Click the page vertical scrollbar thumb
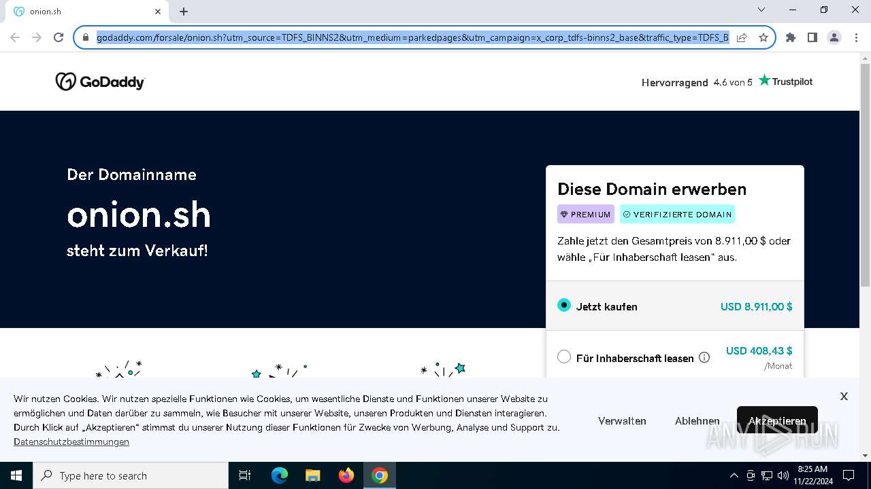 click(865, 175)
